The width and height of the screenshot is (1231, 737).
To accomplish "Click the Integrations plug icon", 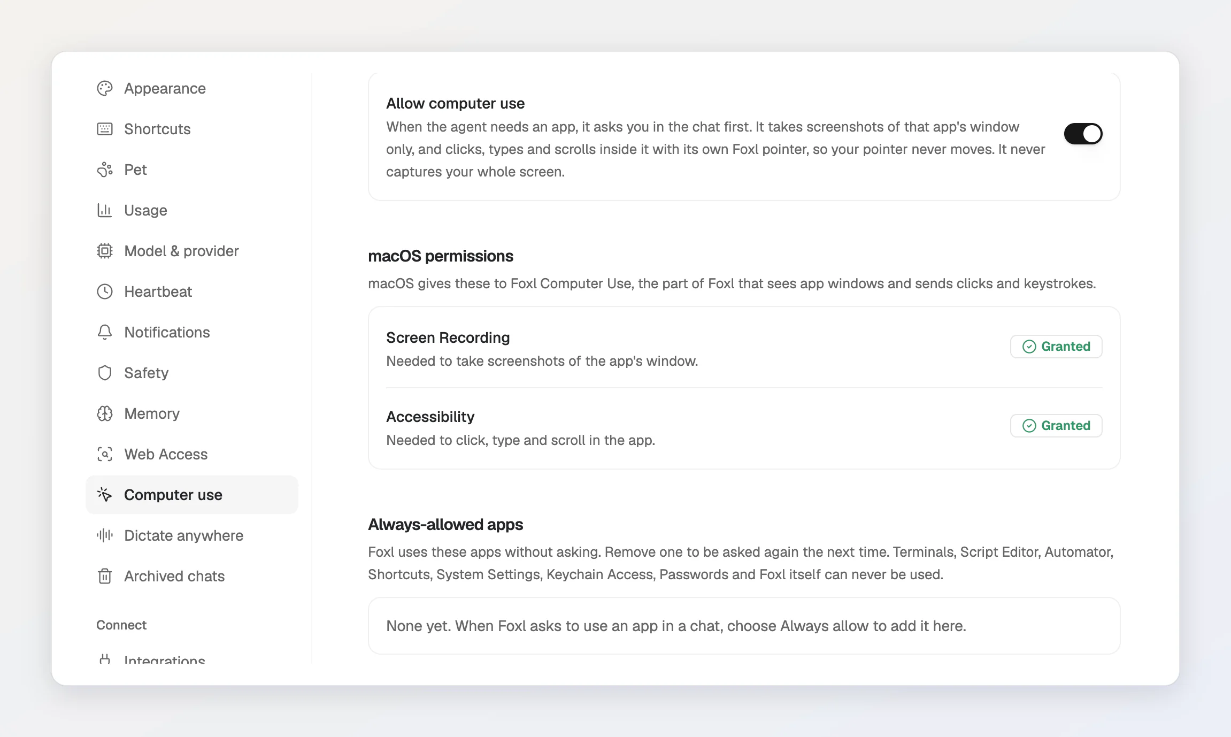I will pyautogui.click(x=105, y=659).
